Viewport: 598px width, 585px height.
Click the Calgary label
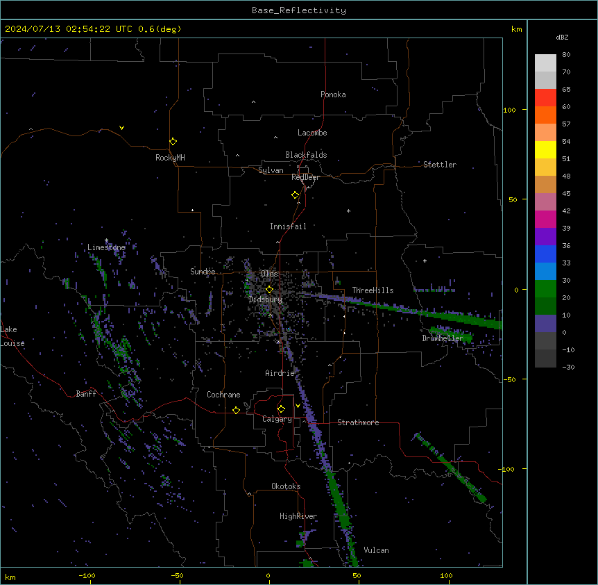pyautogui.click(x=277, y=419)
